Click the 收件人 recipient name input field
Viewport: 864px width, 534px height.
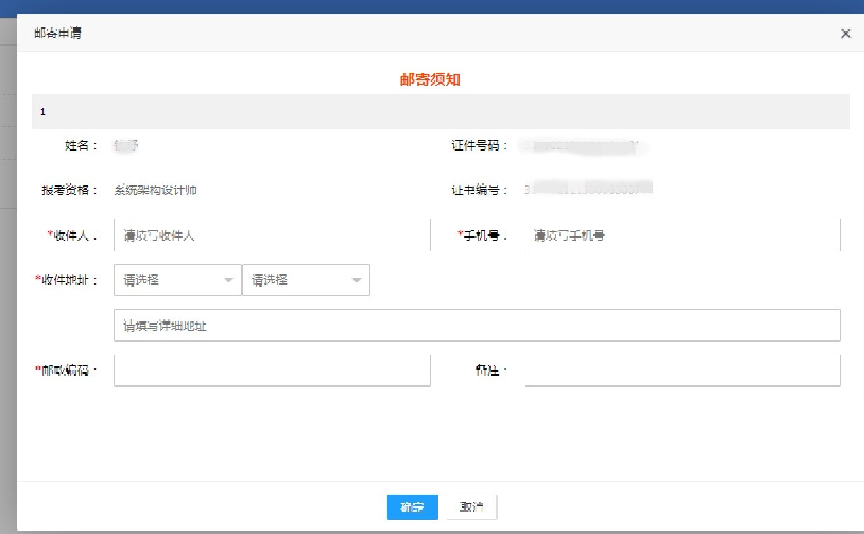tap(272, 235)
